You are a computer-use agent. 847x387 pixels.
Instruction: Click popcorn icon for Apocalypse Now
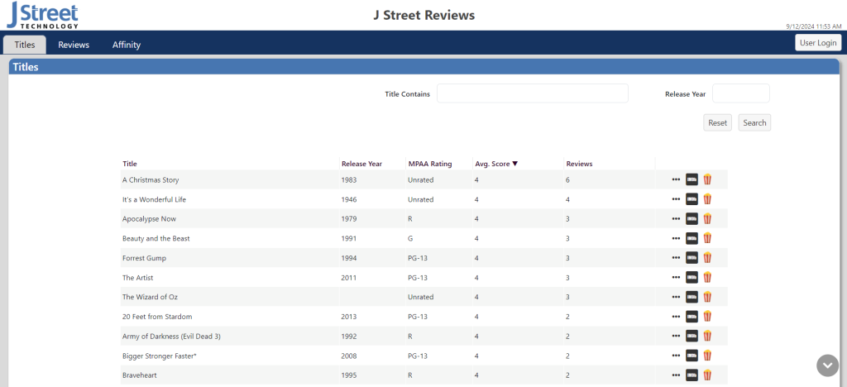[x=707, y=218]
